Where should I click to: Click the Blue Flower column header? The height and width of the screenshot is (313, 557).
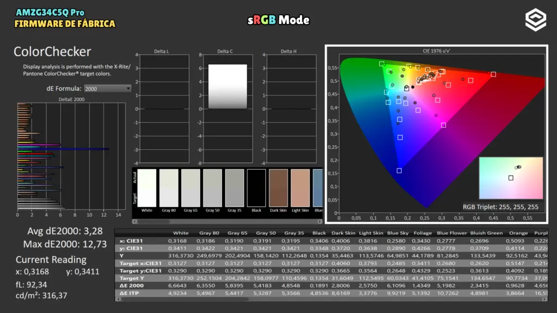(x=451, y=233)
